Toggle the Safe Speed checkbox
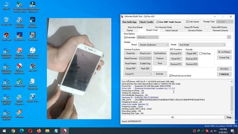Image resolution: width=238 pixels, height=134 pixels. point(187,22)
